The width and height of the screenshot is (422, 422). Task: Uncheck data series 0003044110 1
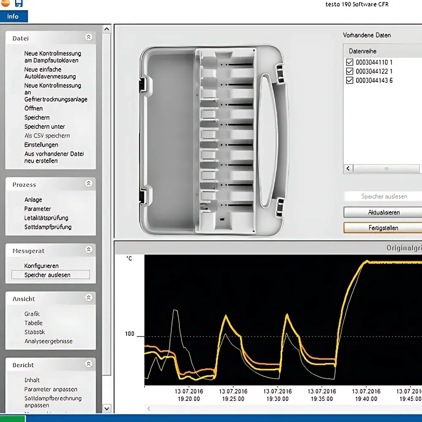(349, 62)
